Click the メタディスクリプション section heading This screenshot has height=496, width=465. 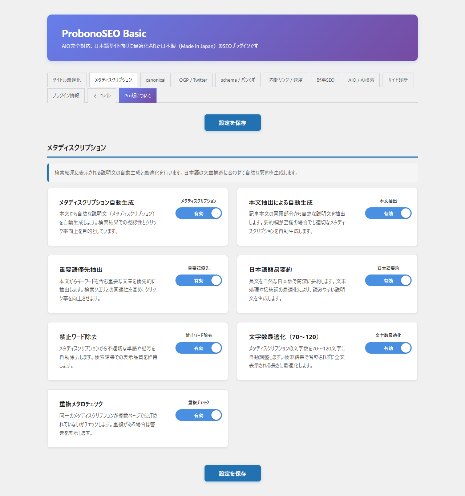[x=77, y=147]
